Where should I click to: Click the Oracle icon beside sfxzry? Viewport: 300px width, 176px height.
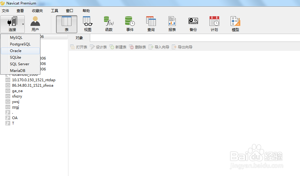click(x=8, y=96)
